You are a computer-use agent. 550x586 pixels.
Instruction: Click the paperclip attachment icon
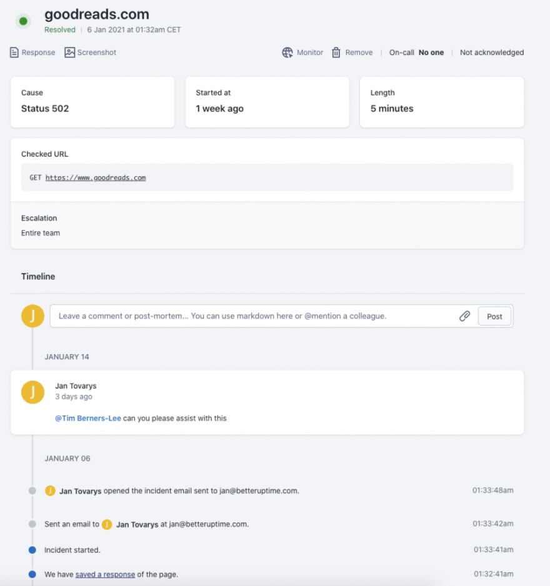[x=464, y=316]
